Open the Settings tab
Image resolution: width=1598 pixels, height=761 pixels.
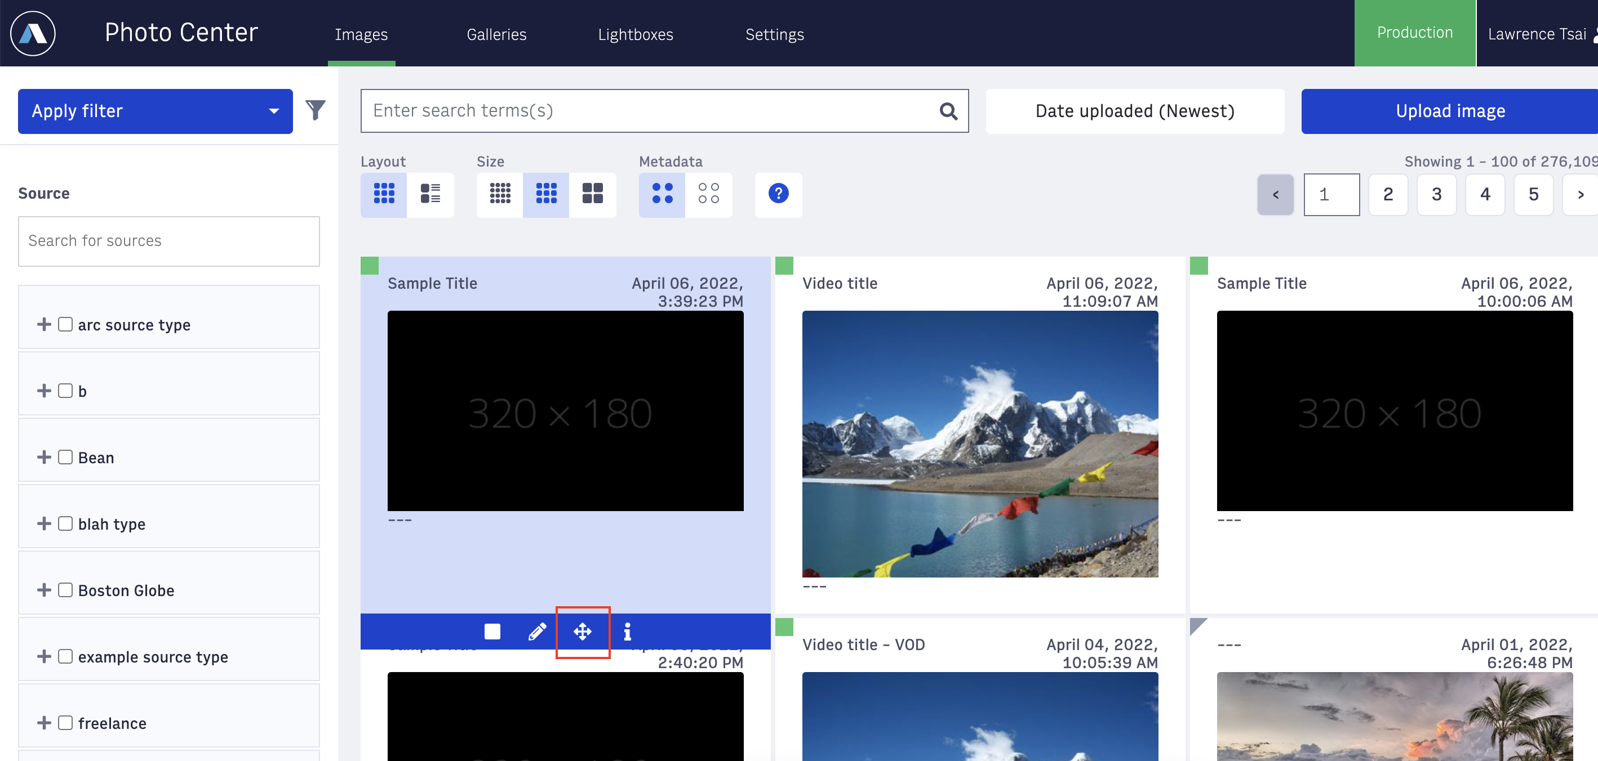tap(774, 34)
